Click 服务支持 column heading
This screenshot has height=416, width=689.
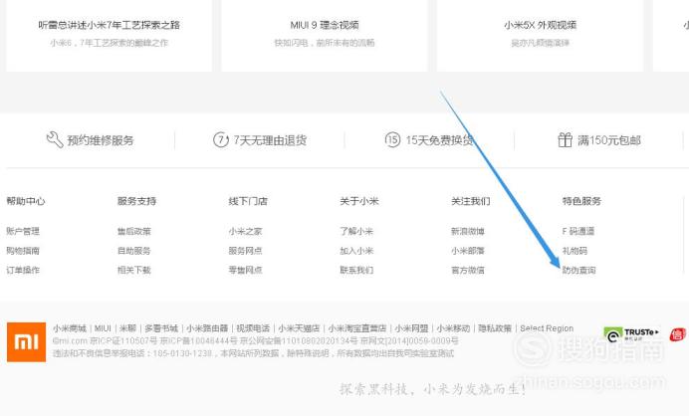click(x=136, y=201)
